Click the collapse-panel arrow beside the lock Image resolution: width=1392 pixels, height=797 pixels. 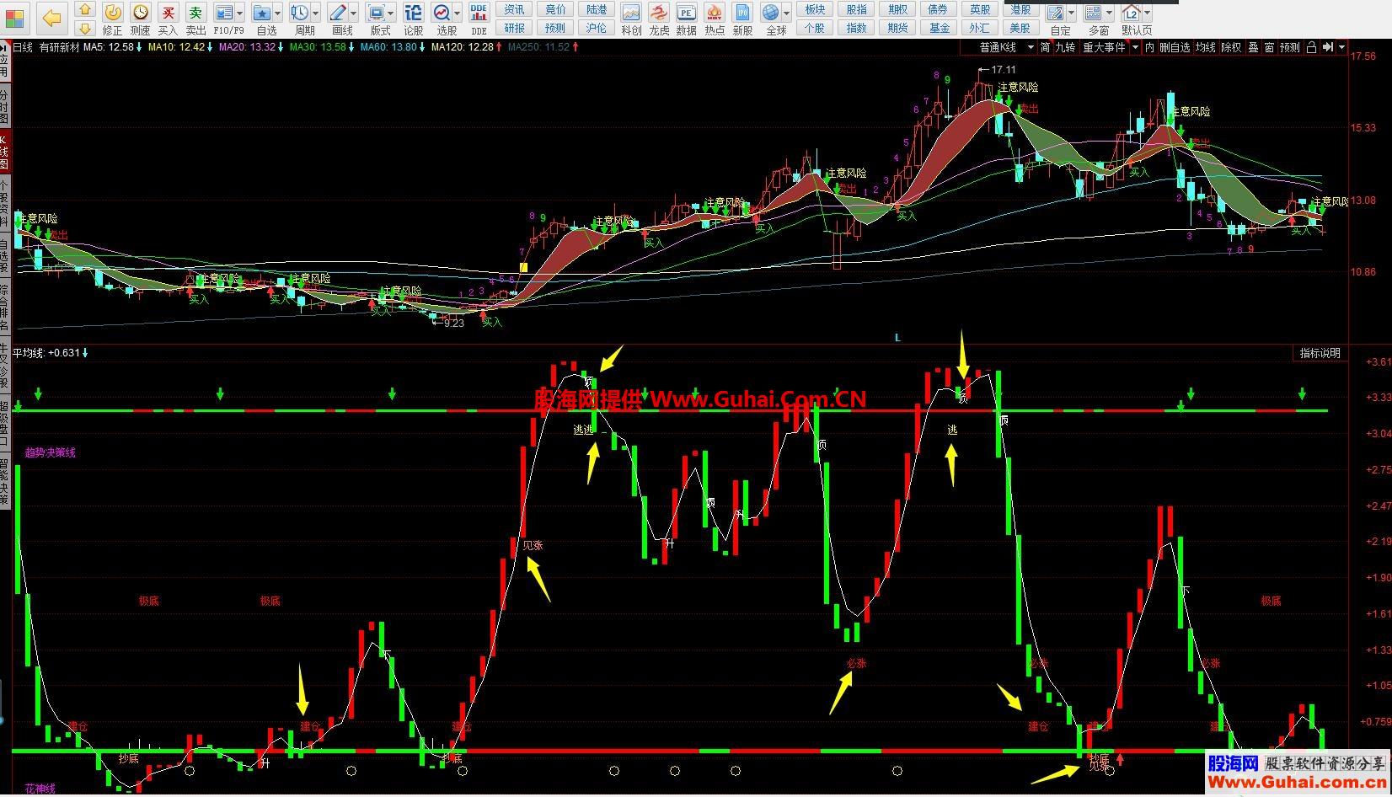[x=1326, y=48]
